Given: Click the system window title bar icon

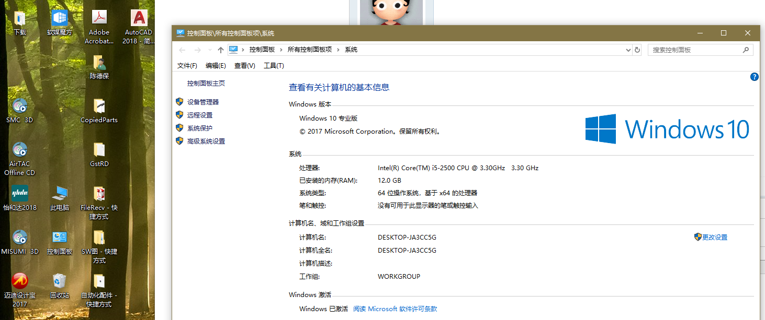Looking at the screenshot, I should [x=180, y=33].
